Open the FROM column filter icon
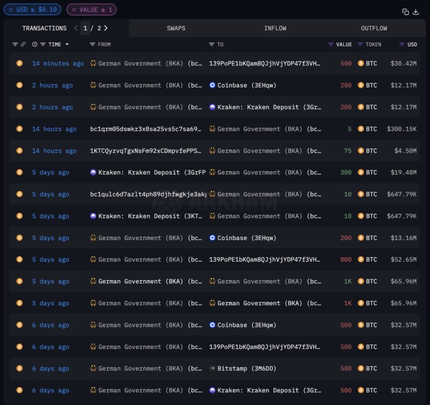Screen dimensions: 430x405 pos(93,45)
